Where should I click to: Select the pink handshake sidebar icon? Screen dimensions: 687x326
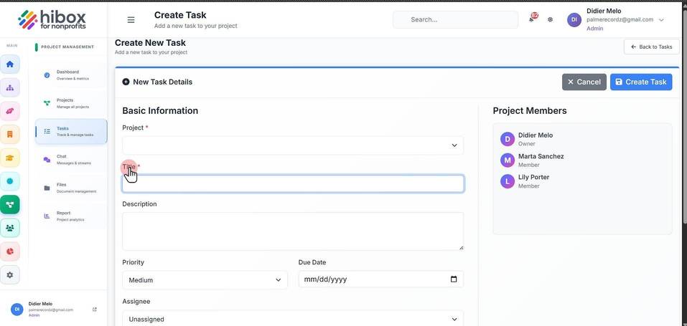[x=10, y=111]
